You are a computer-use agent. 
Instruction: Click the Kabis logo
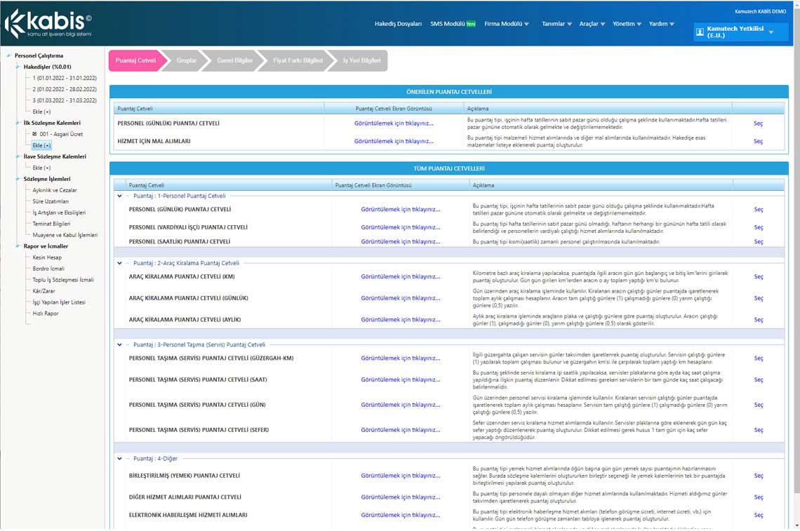(48, 23)
